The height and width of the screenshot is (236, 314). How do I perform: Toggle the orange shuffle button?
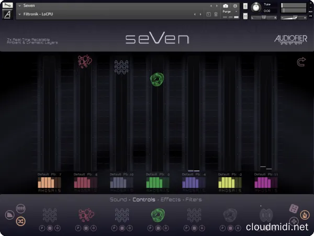(20, 221)
